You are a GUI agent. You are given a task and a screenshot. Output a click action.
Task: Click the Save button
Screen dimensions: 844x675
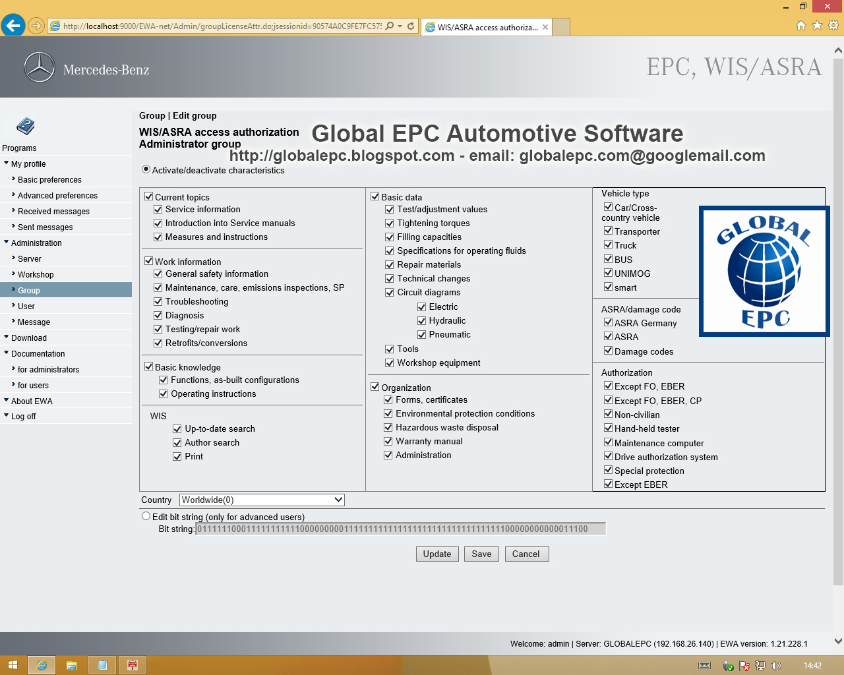coord(481,554)
